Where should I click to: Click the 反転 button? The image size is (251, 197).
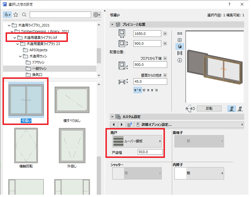click(x=209, y=108)
